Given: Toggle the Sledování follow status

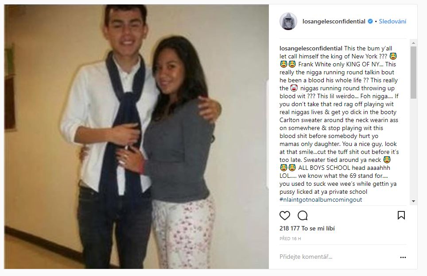Looking at the screenshot, I should point(392,21).
